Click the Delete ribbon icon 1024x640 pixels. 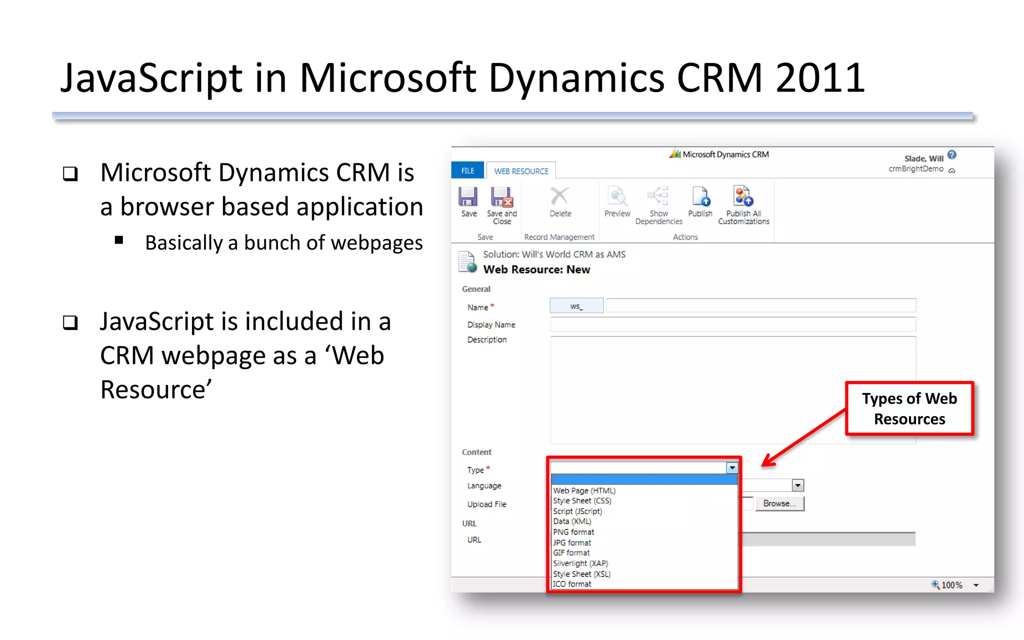coord(559,196)
